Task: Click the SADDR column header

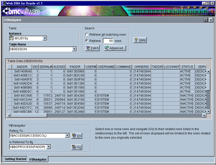Action: (22, 67)
